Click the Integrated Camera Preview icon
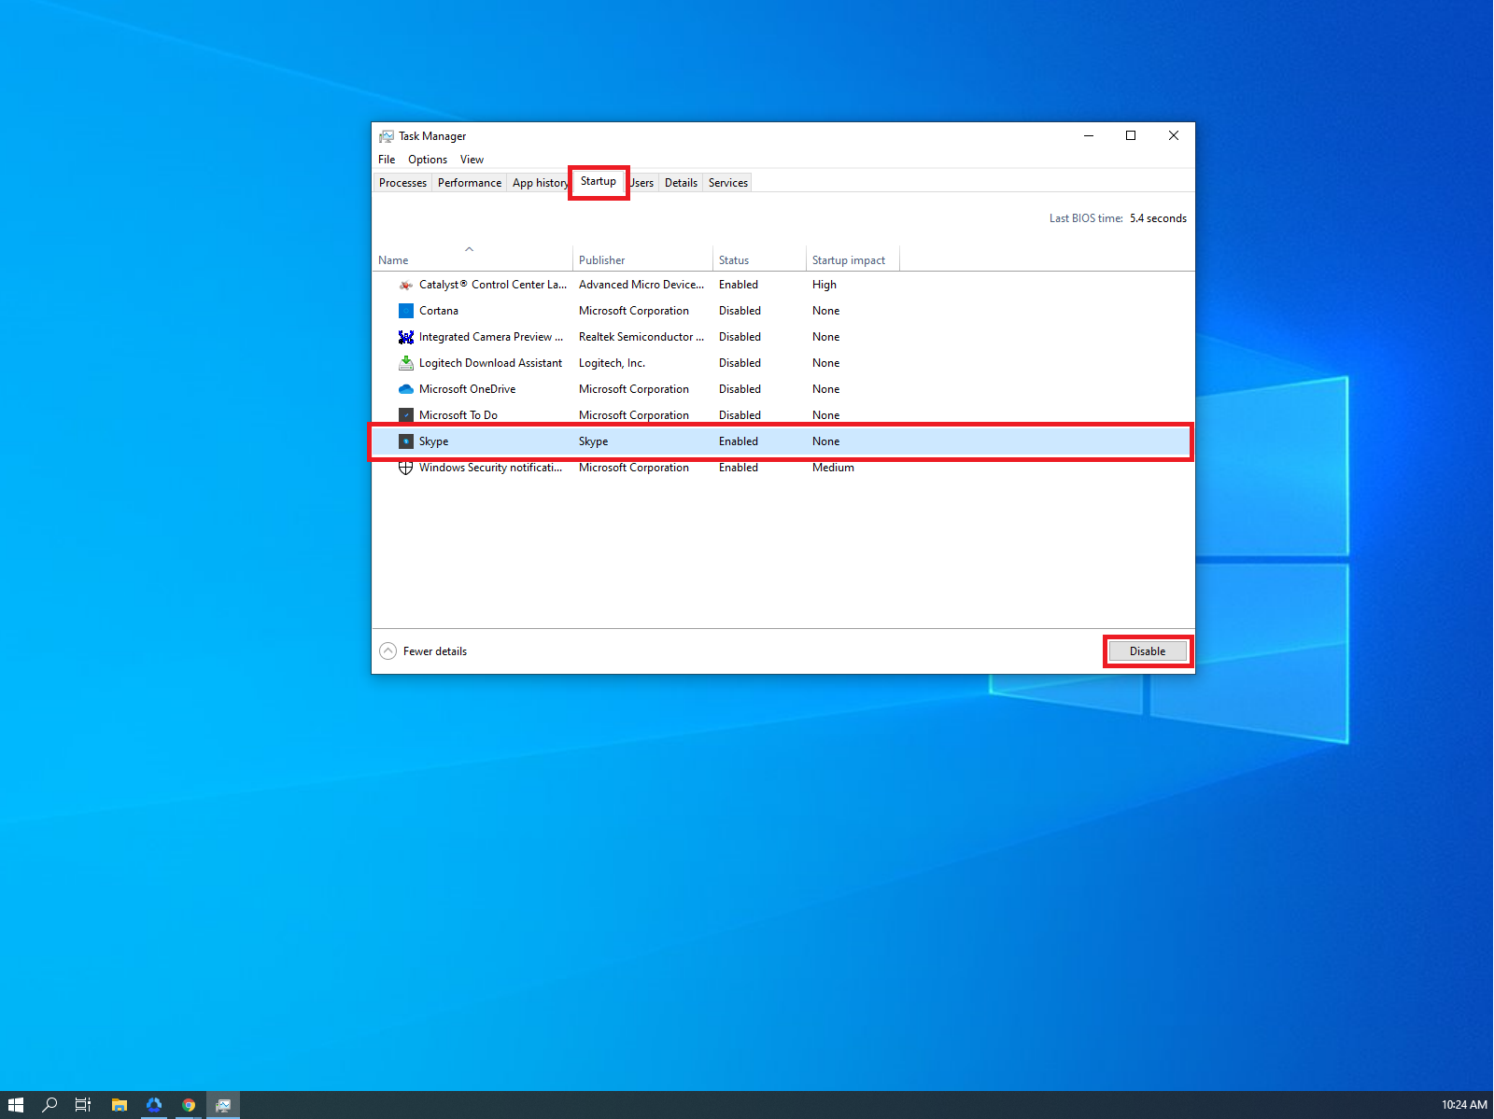Viewport: 1494px width, 1119px height. [406, 336]
